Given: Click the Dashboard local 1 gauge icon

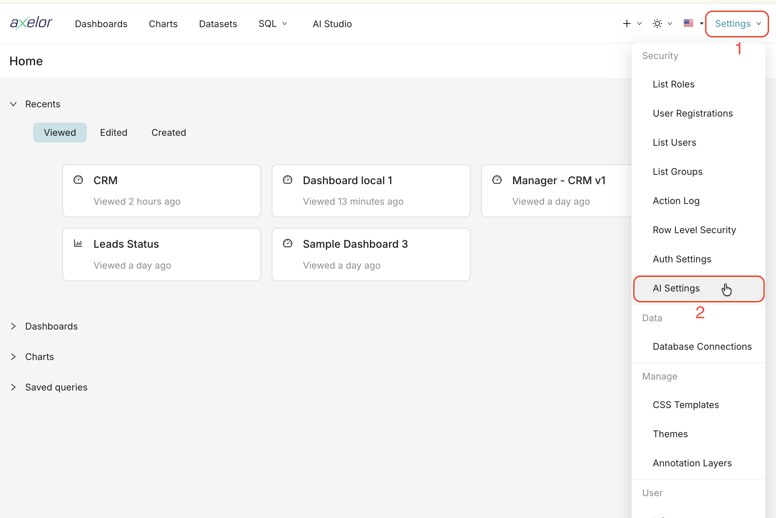Looking at the screenshot, I should [x=288, y=180].
